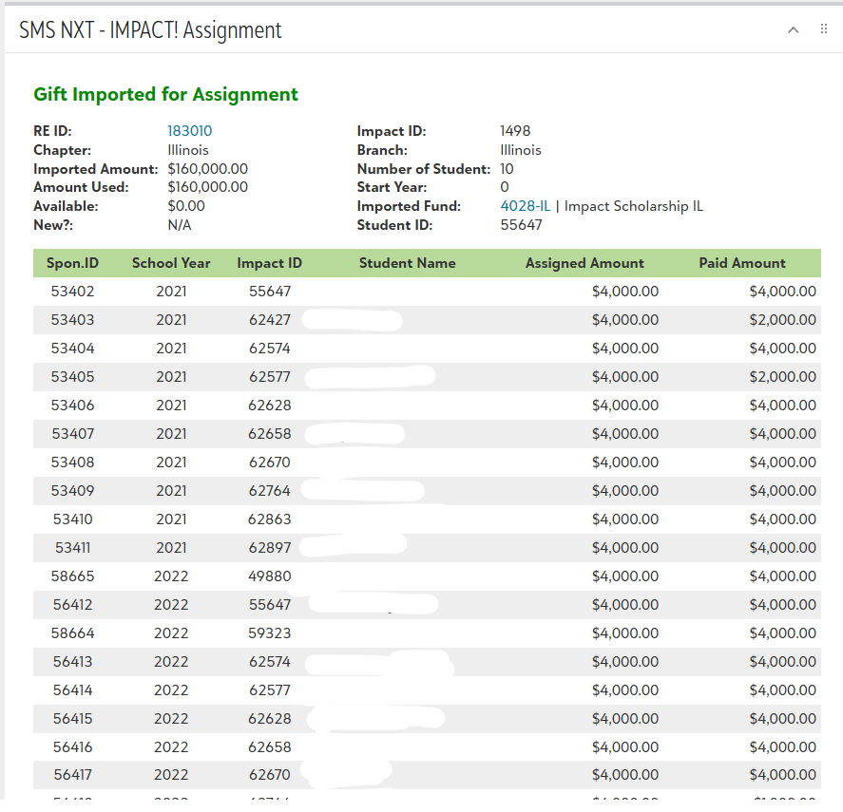
Task: Click Spon.ID 58665 cell
Action: (72, 576)
